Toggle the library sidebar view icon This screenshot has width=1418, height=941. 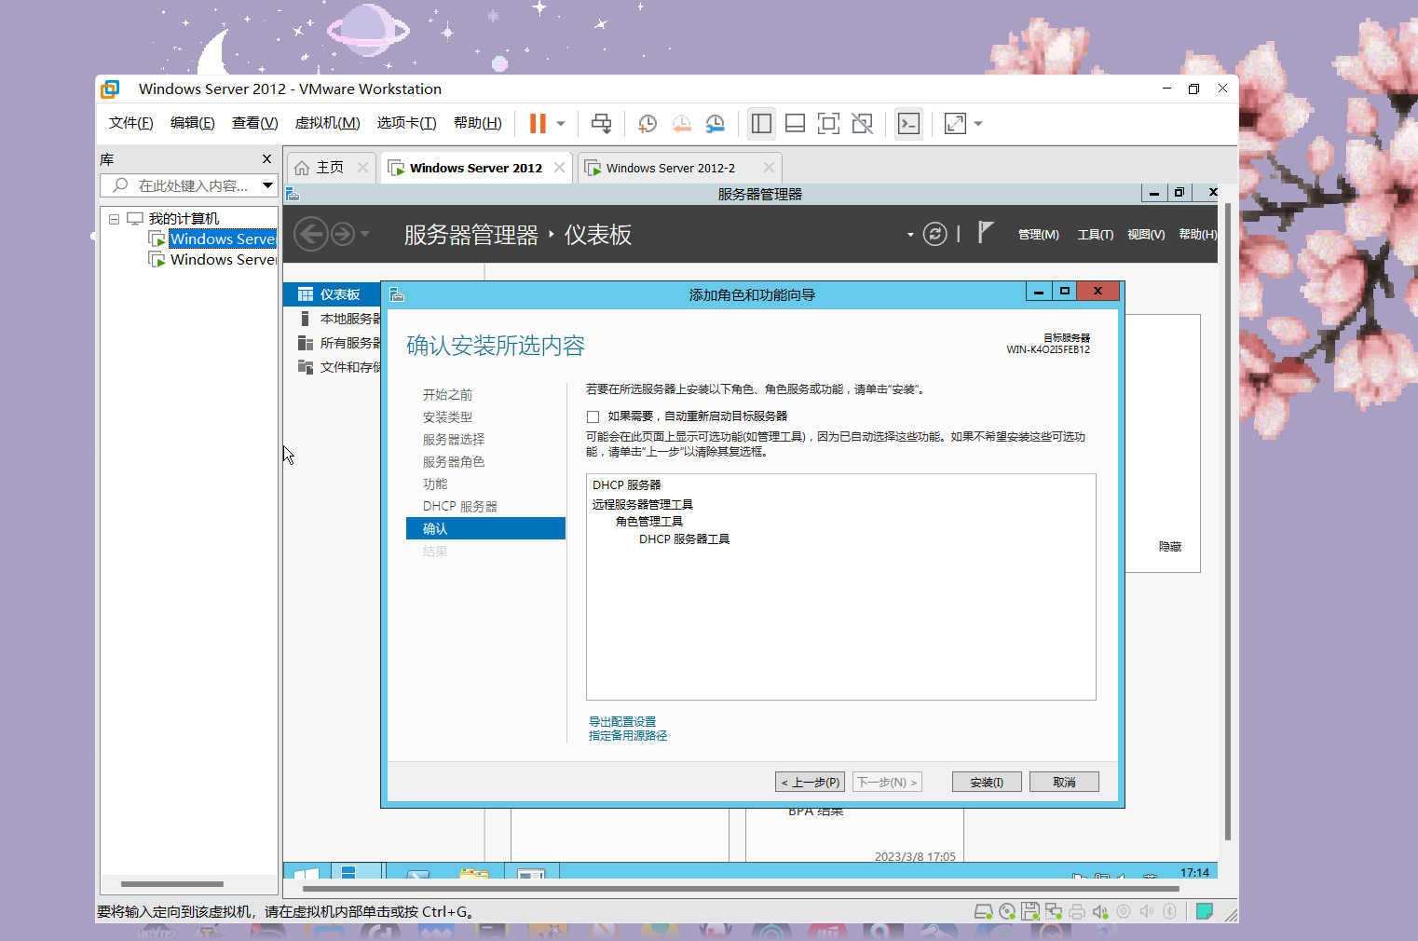762,123
